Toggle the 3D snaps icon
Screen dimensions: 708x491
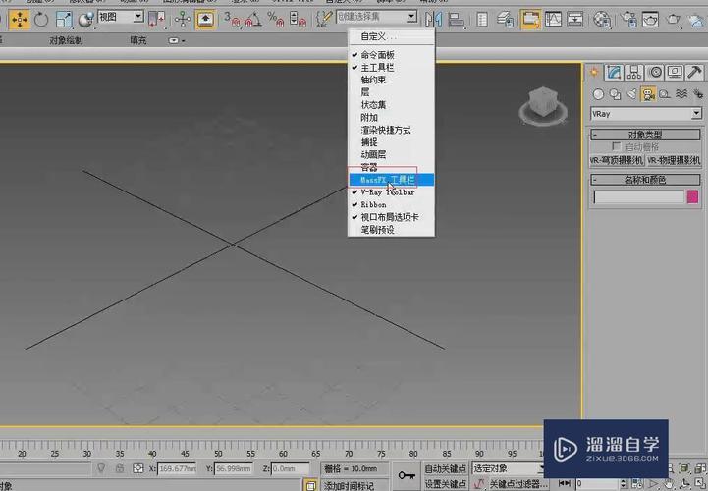click(x=232, y=20)
